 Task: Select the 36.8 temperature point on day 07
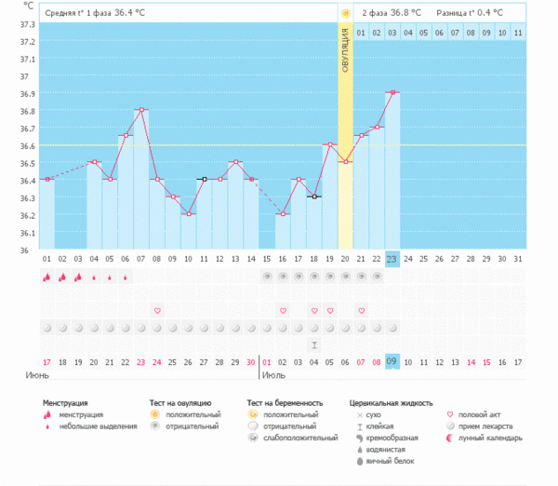(x=141, y=110)
